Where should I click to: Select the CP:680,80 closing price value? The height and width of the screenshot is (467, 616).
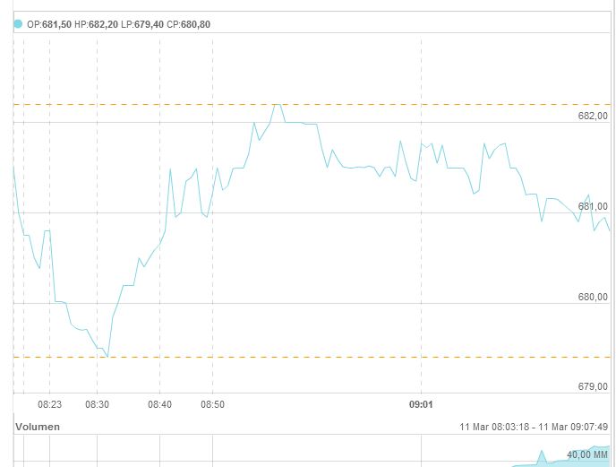tap(189, 24)
